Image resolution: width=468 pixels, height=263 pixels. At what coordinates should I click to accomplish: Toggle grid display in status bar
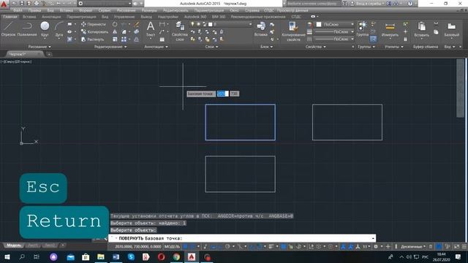point(185,247)
